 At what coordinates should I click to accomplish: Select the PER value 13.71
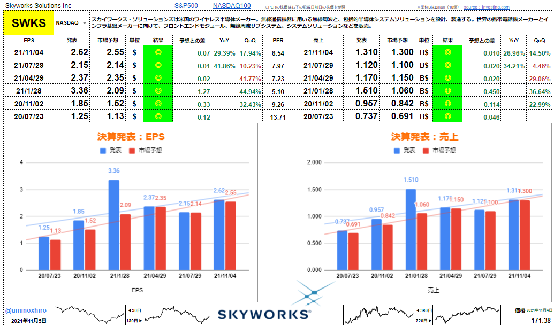(x=278, y=117)
